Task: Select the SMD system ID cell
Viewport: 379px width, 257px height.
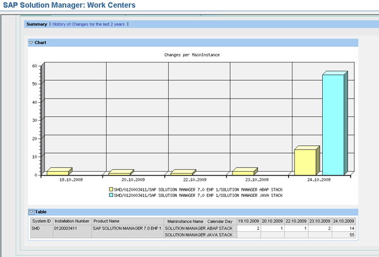Action: point(37,228)
